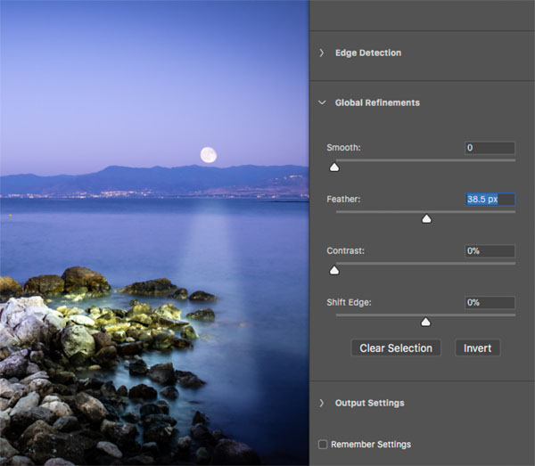The image size is (535, 466).
Task: Focus the Shift Edge percentage field
Action: pyautogui.click(x=490, y=303)
